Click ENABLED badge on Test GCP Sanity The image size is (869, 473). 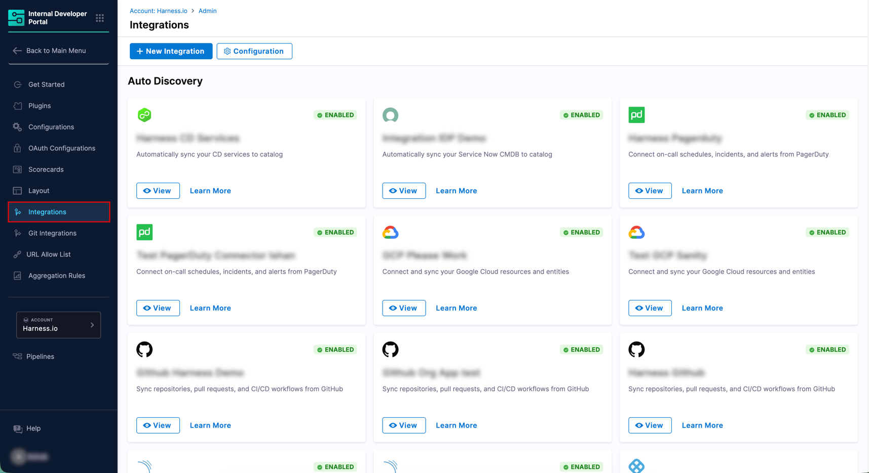pyautogui.click(x=827, y=233)
